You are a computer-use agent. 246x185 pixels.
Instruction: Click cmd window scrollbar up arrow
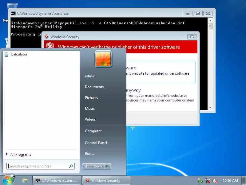(x=210, y=20)
